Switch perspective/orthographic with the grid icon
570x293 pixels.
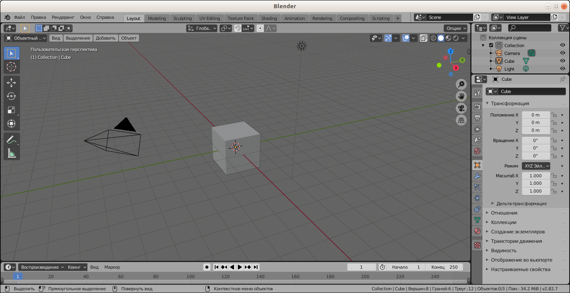coord(461,120)
